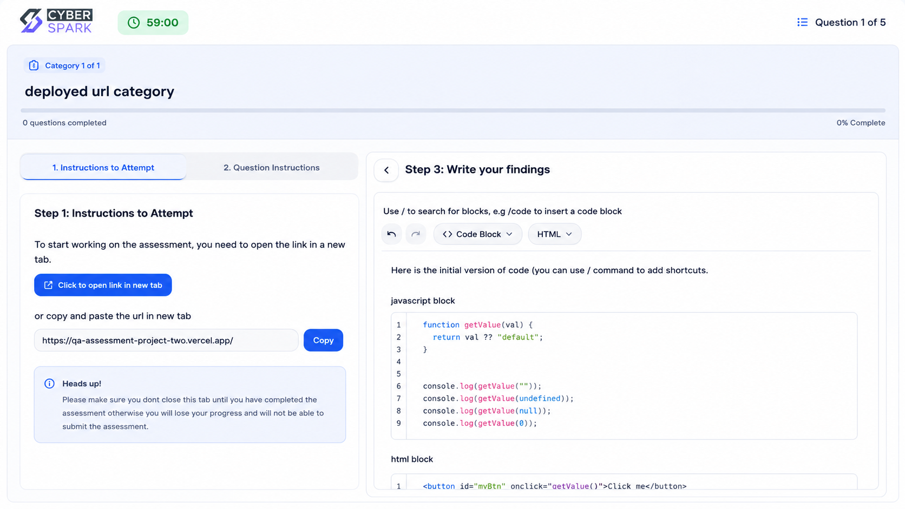The width and height of the screenshot is (905, 509).
Task: Click the deployed url category heading
Action: tap(100, 91)
